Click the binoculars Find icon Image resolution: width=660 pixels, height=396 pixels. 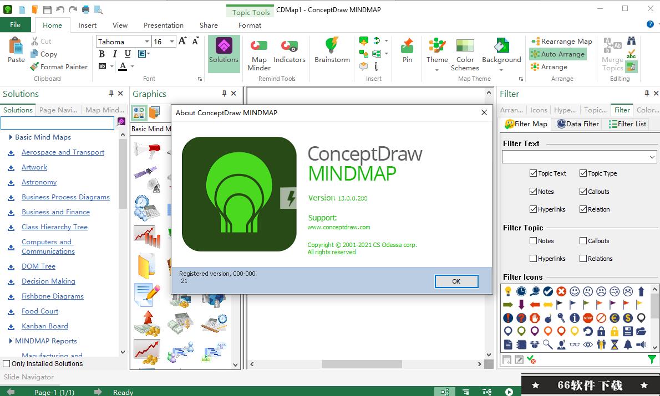click(x=631, y=41)
